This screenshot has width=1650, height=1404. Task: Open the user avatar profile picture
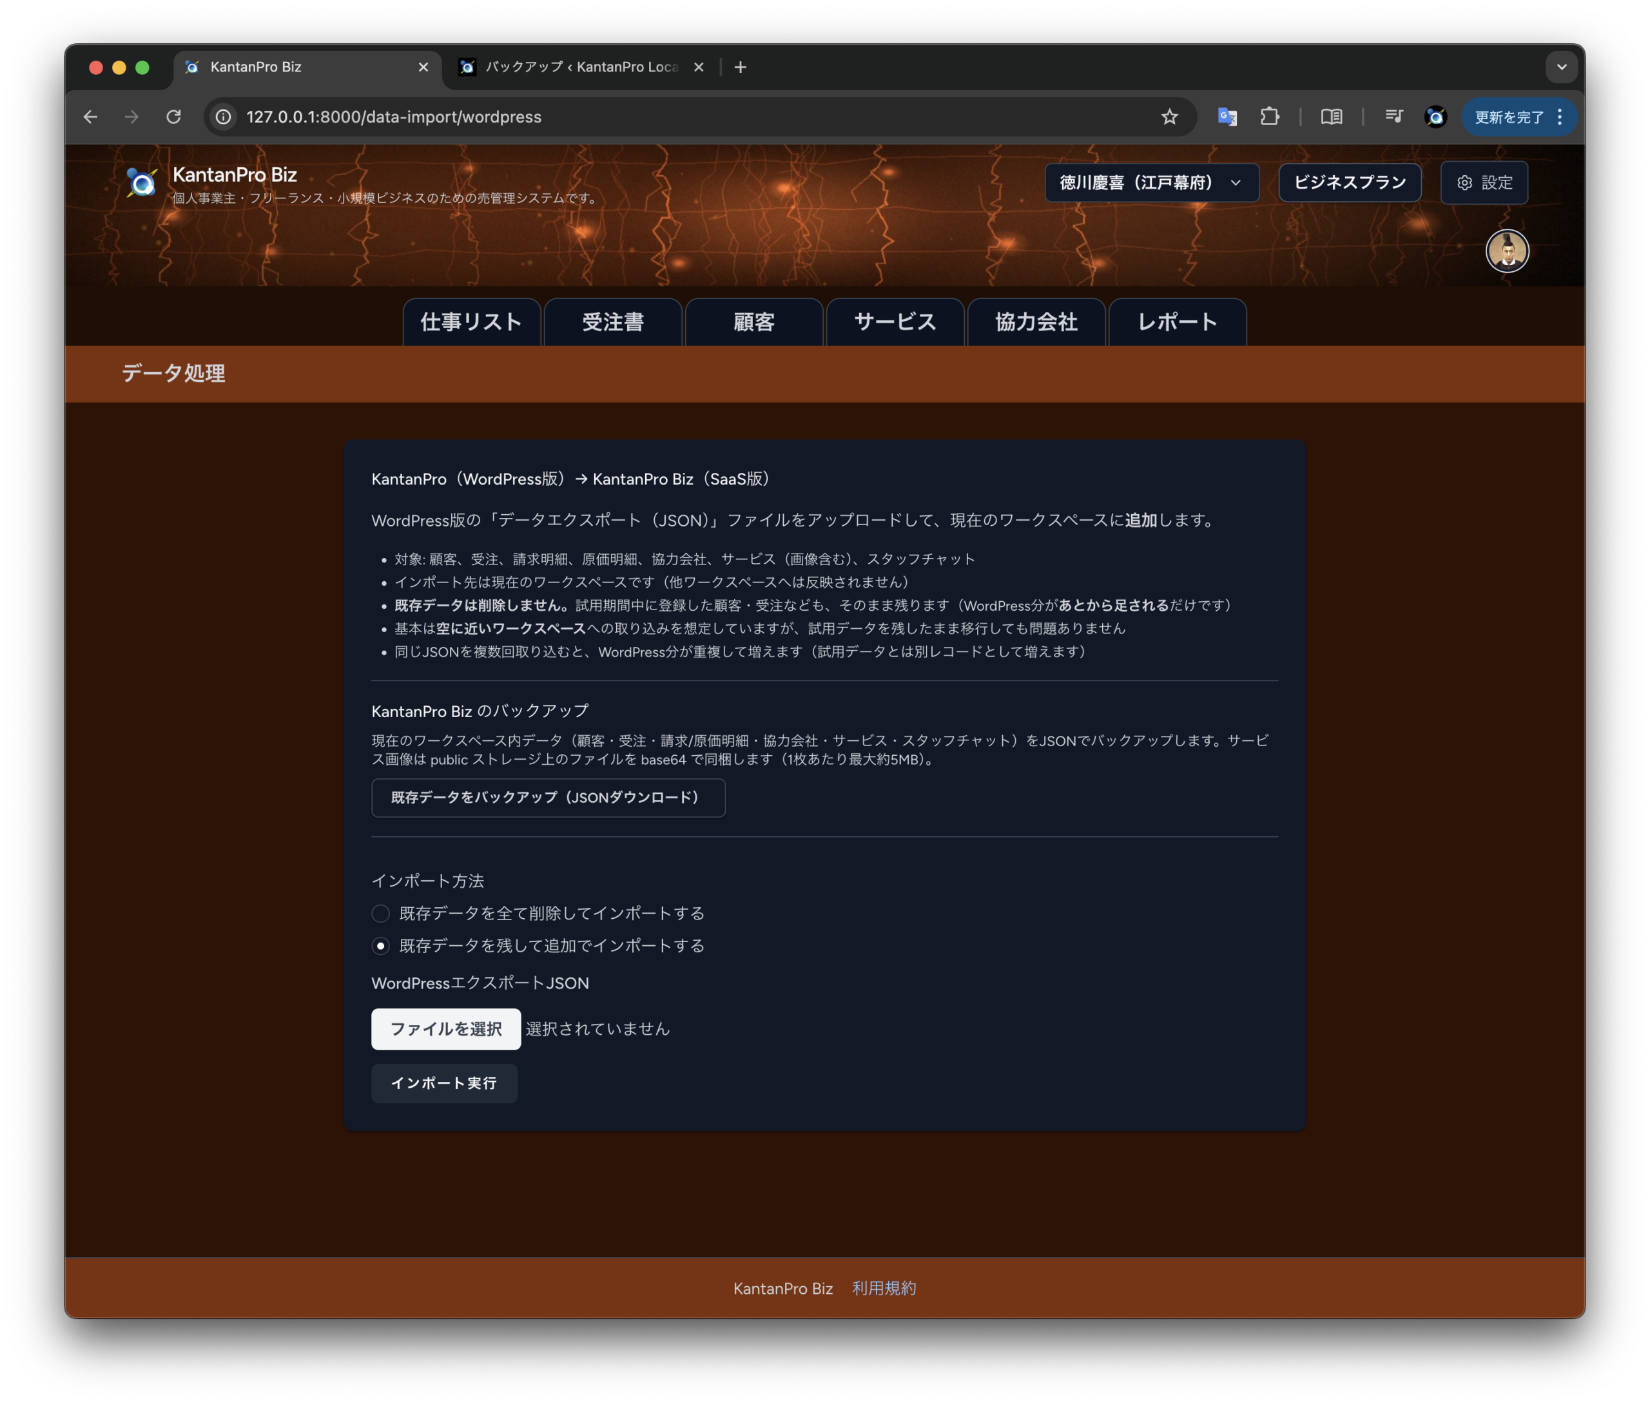coord(1507,251)
